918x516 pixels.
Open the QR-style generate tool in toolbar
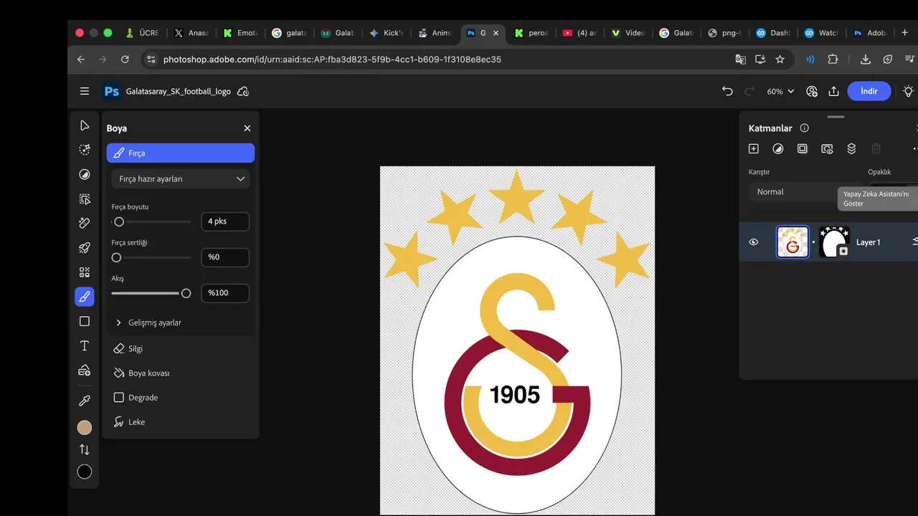point(85,272)
